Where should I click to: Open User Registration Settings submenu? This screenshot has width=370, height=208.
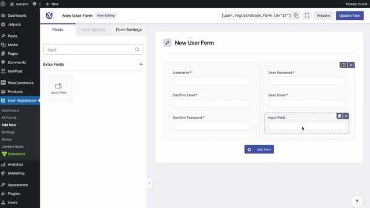[8, 132]
